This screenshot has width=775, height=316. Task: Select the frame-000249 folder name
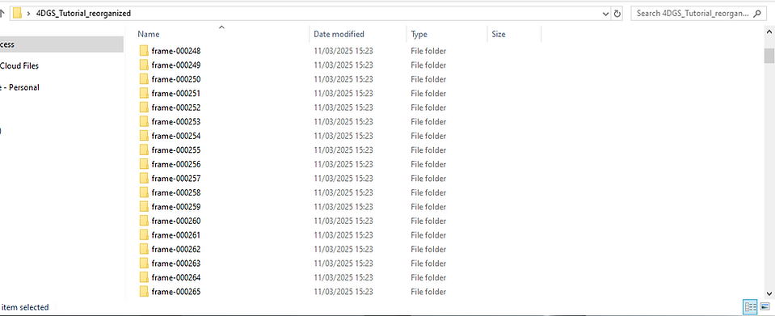(176, 65)
